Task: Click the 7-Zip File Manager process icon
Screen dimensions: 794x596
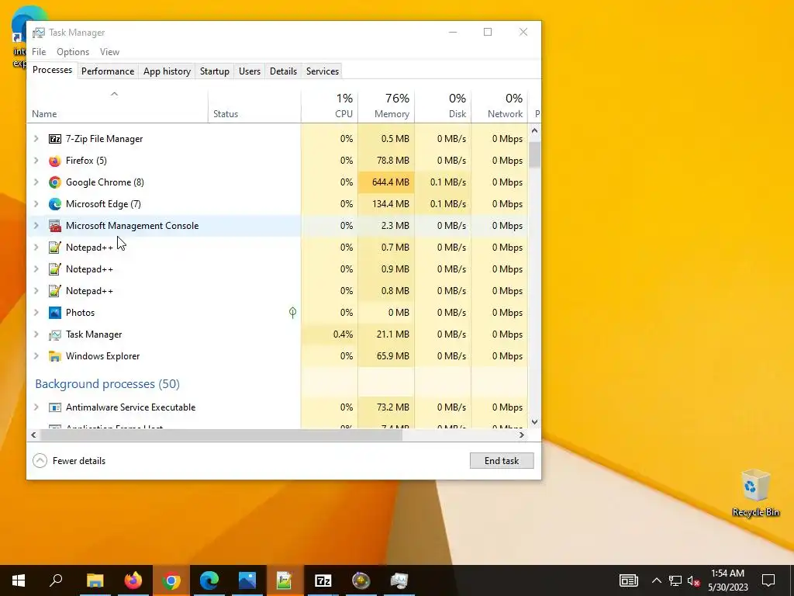Action: 55,139
